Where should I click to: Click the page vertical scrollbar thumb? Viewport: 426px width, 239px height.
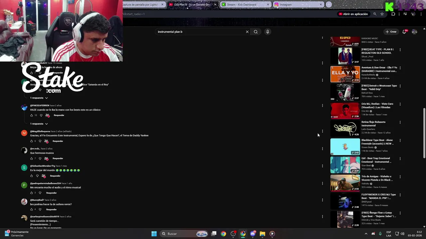click(424, 133)
